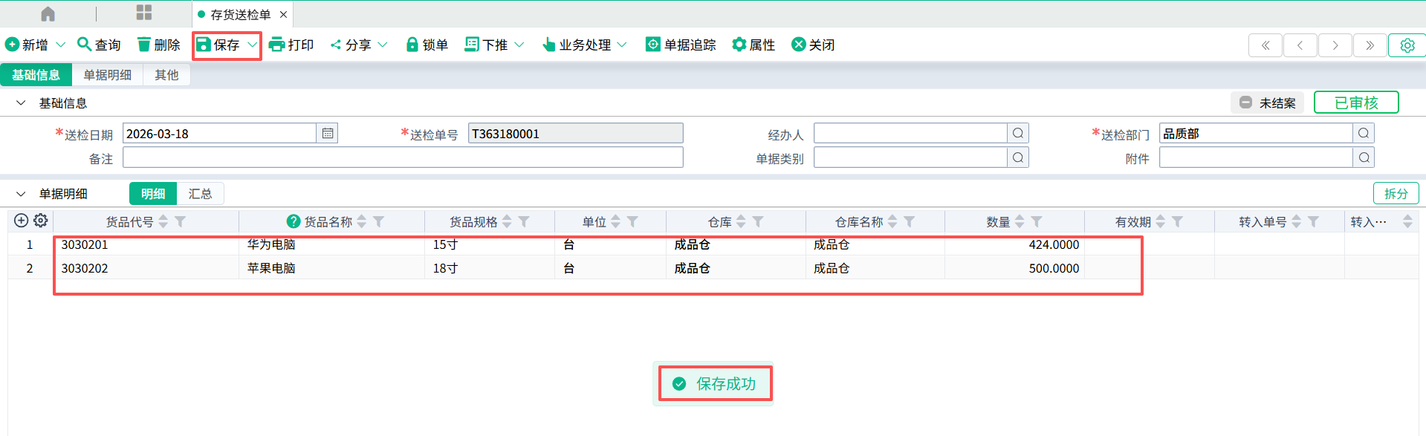The image size is (1426, 436).
Task: Open the app grid icon
Action: click(144, 13)
